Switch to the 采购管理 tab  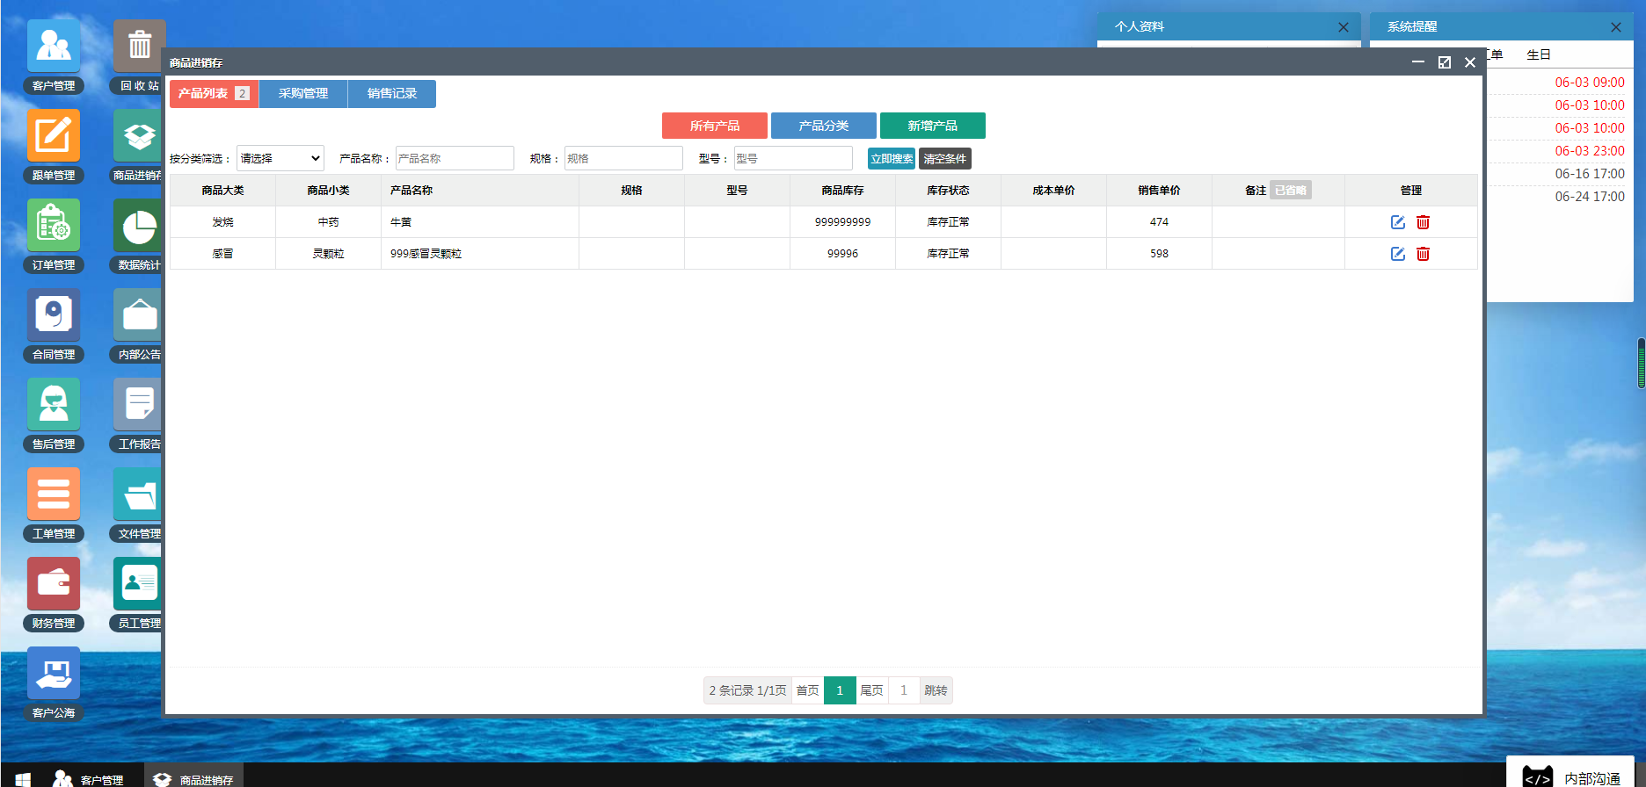click(x=303, y=94)
